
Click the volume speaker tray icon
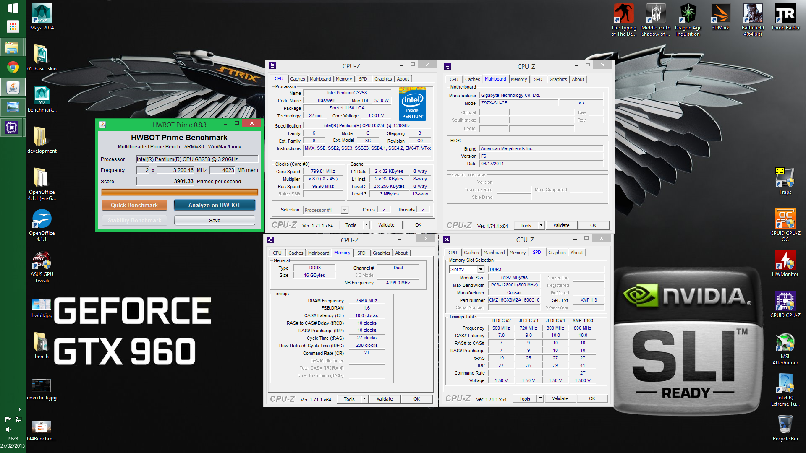tap(8, 429)
